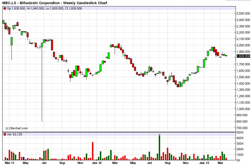Click the red square beside the Op/Hi/Lo/Cl legend

coord(5,8)
